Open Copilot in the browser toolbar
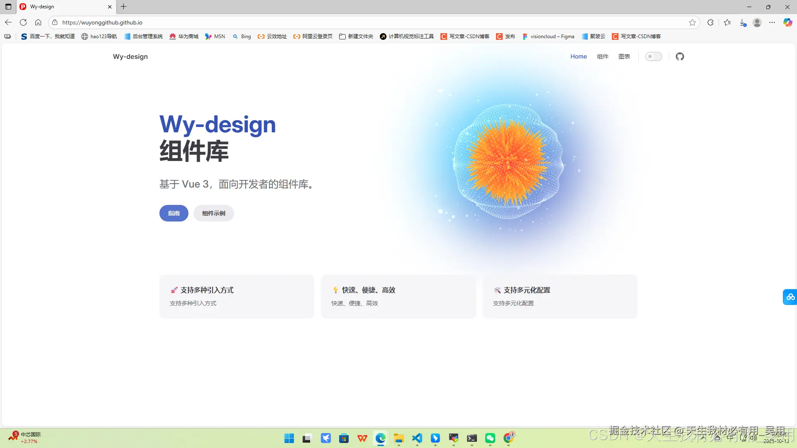 pos(787,22)
